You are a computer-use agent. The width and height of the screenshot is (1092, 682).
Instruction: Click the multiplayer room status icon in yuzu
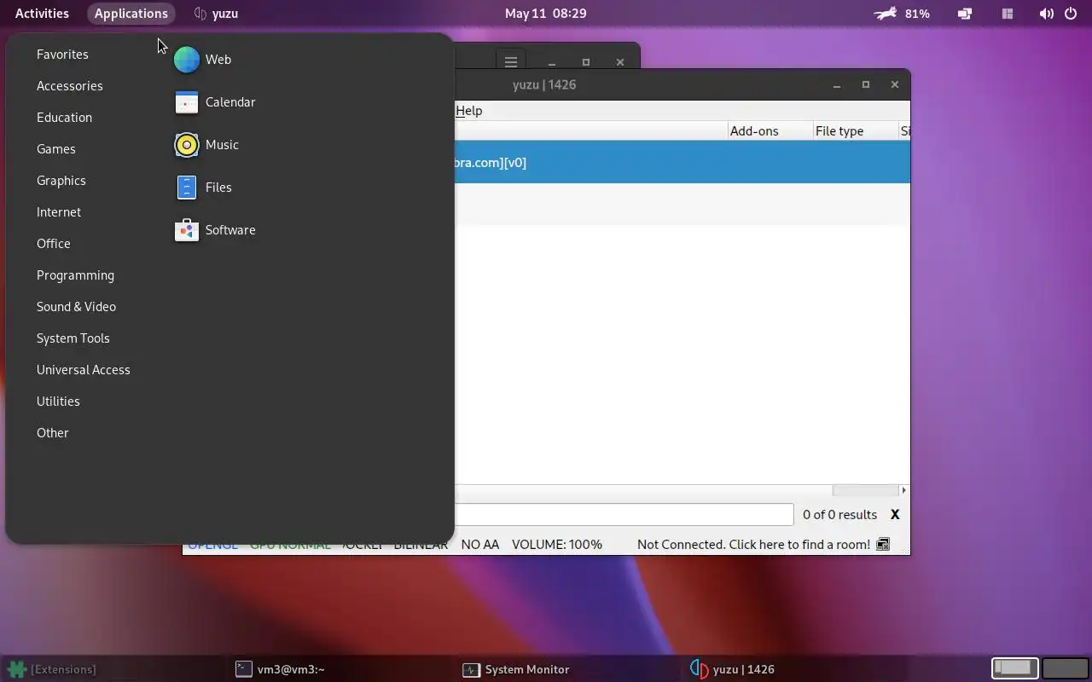coord(883,544)
